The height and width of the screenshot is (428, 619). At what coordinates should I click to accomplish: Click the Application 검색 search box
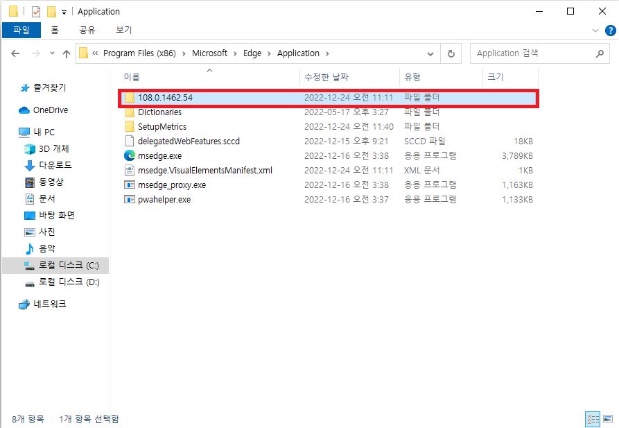coord(530,53)
